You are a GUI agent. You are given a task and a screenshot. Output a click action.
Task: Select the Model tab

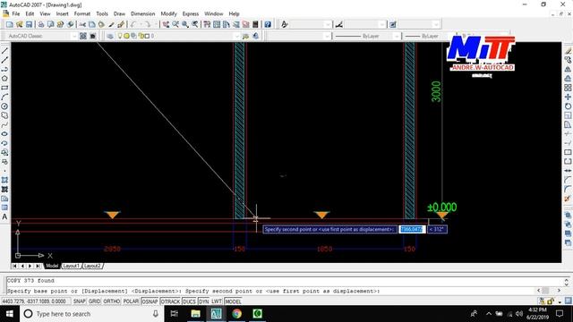[x=52, y=266]
